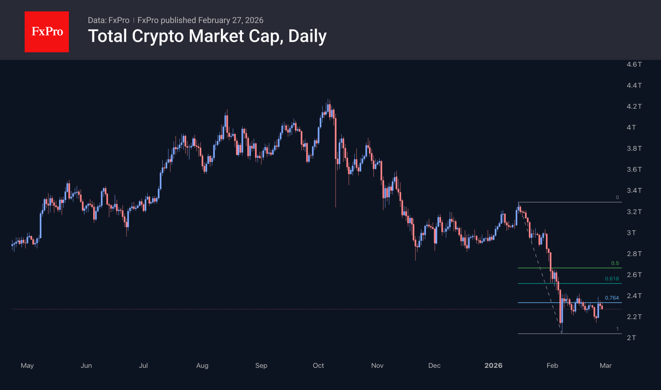Click the 2T price axis label
Viewport: 661px width, 390px height.
tap(631, 338)
